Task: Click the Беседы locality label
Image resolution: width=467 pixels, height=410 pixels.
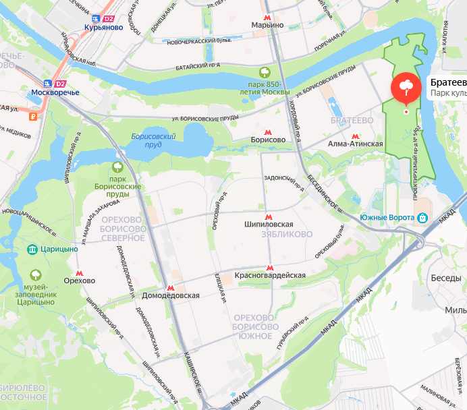Action: [446, 279]
